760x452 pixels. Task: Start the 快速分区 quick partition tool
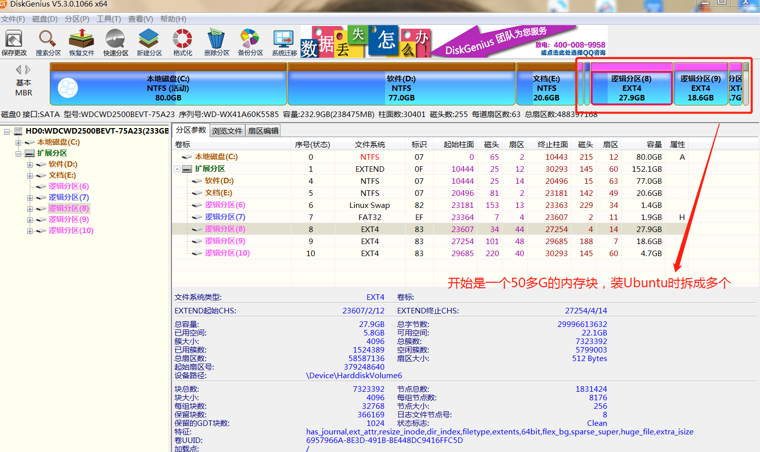116,42
